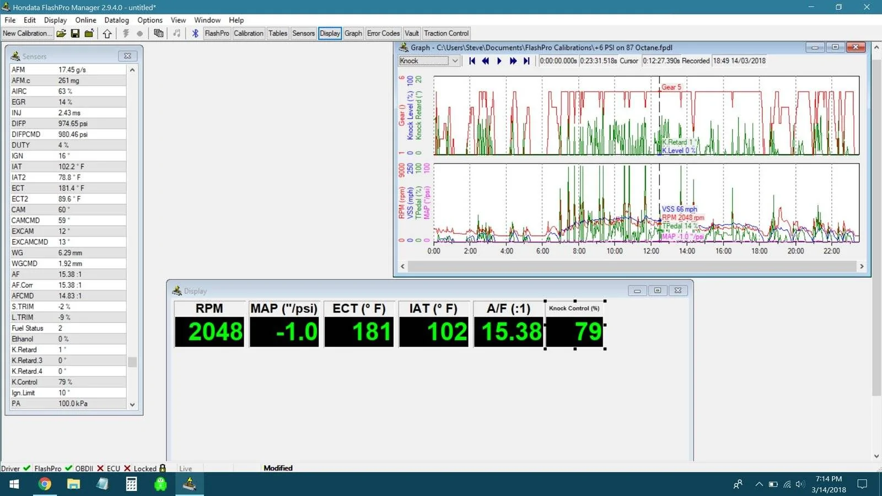Open the Edit menu
The image size is (882, 496).
[x=30, y=20]
